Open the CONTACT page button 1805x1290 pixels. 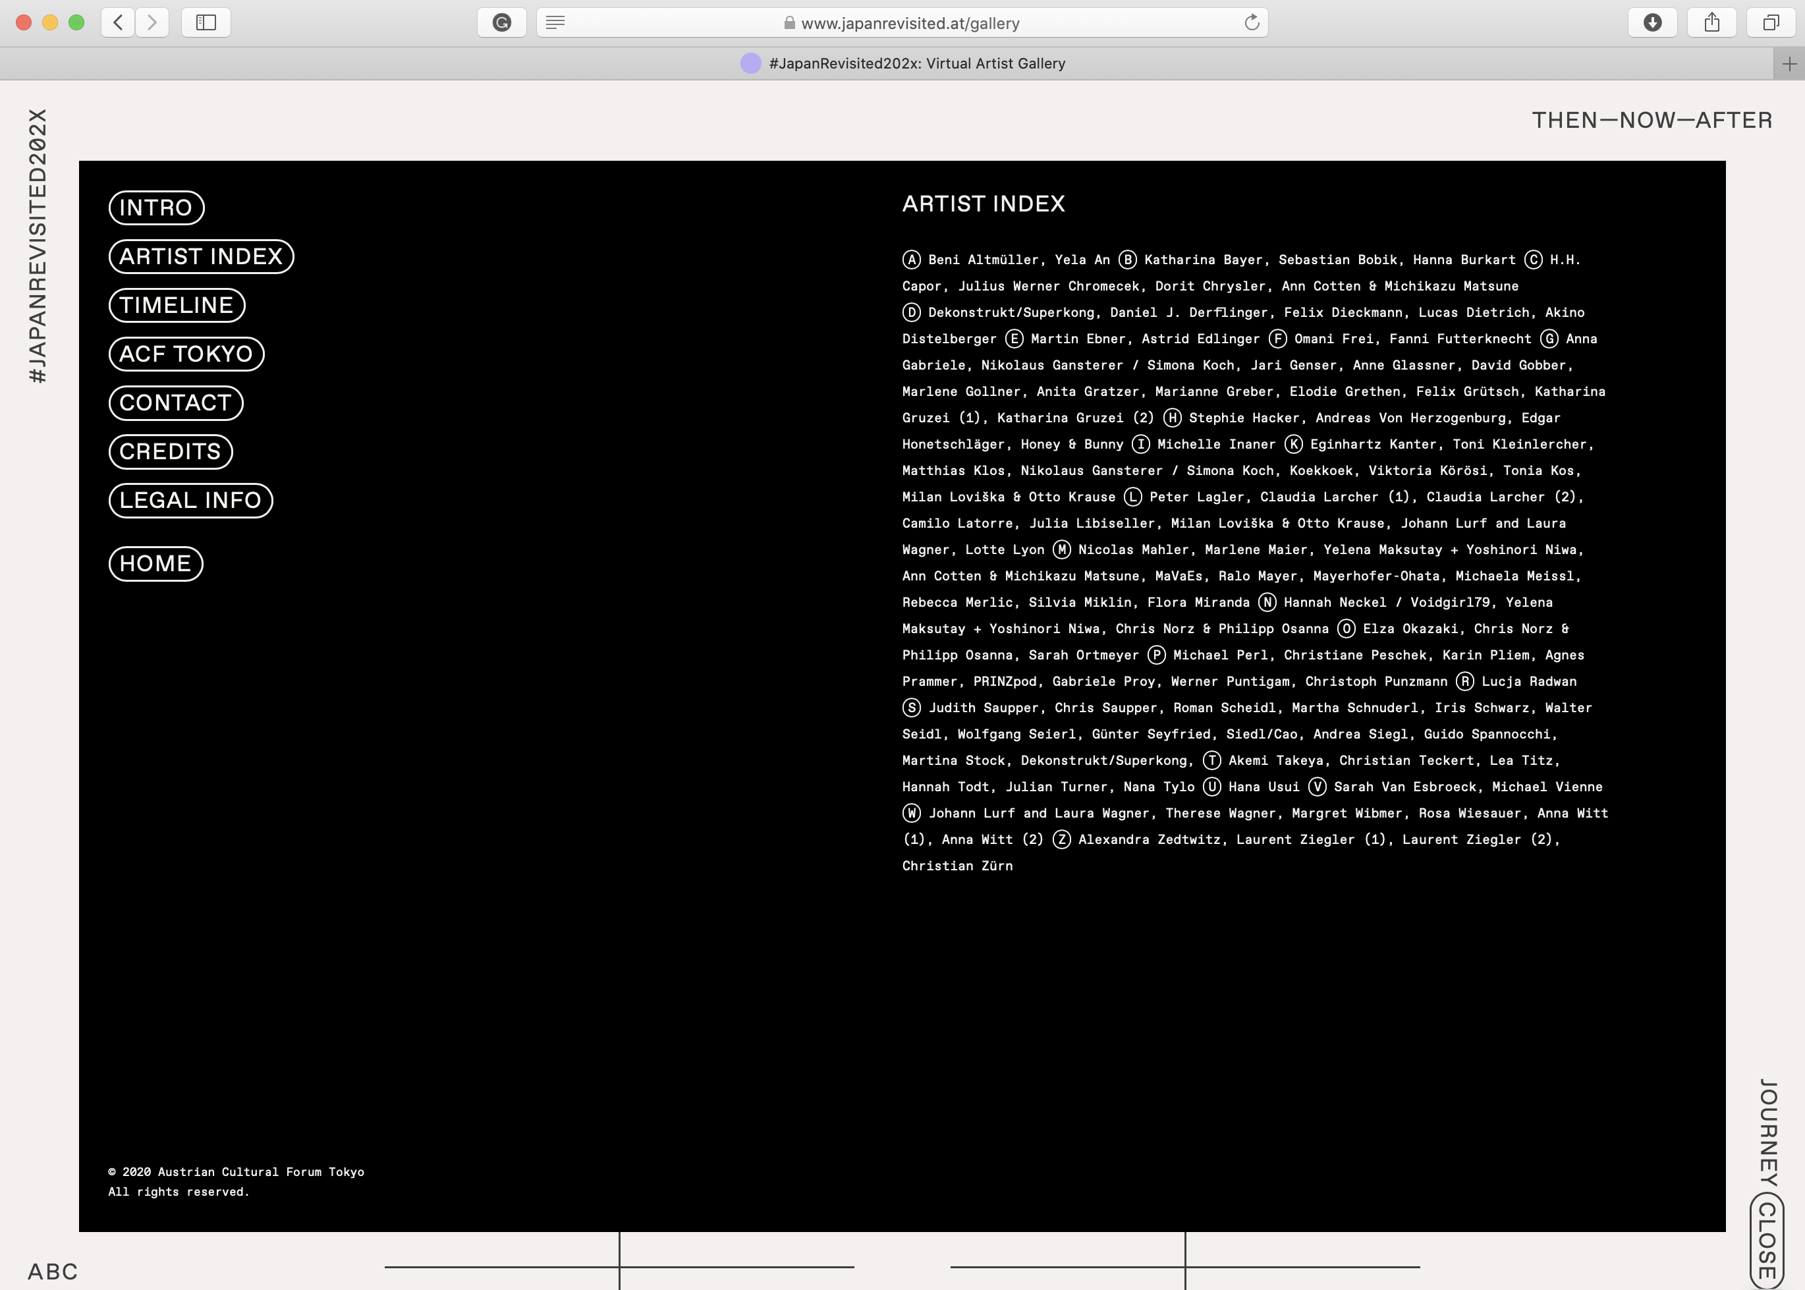tap(175, 403)
